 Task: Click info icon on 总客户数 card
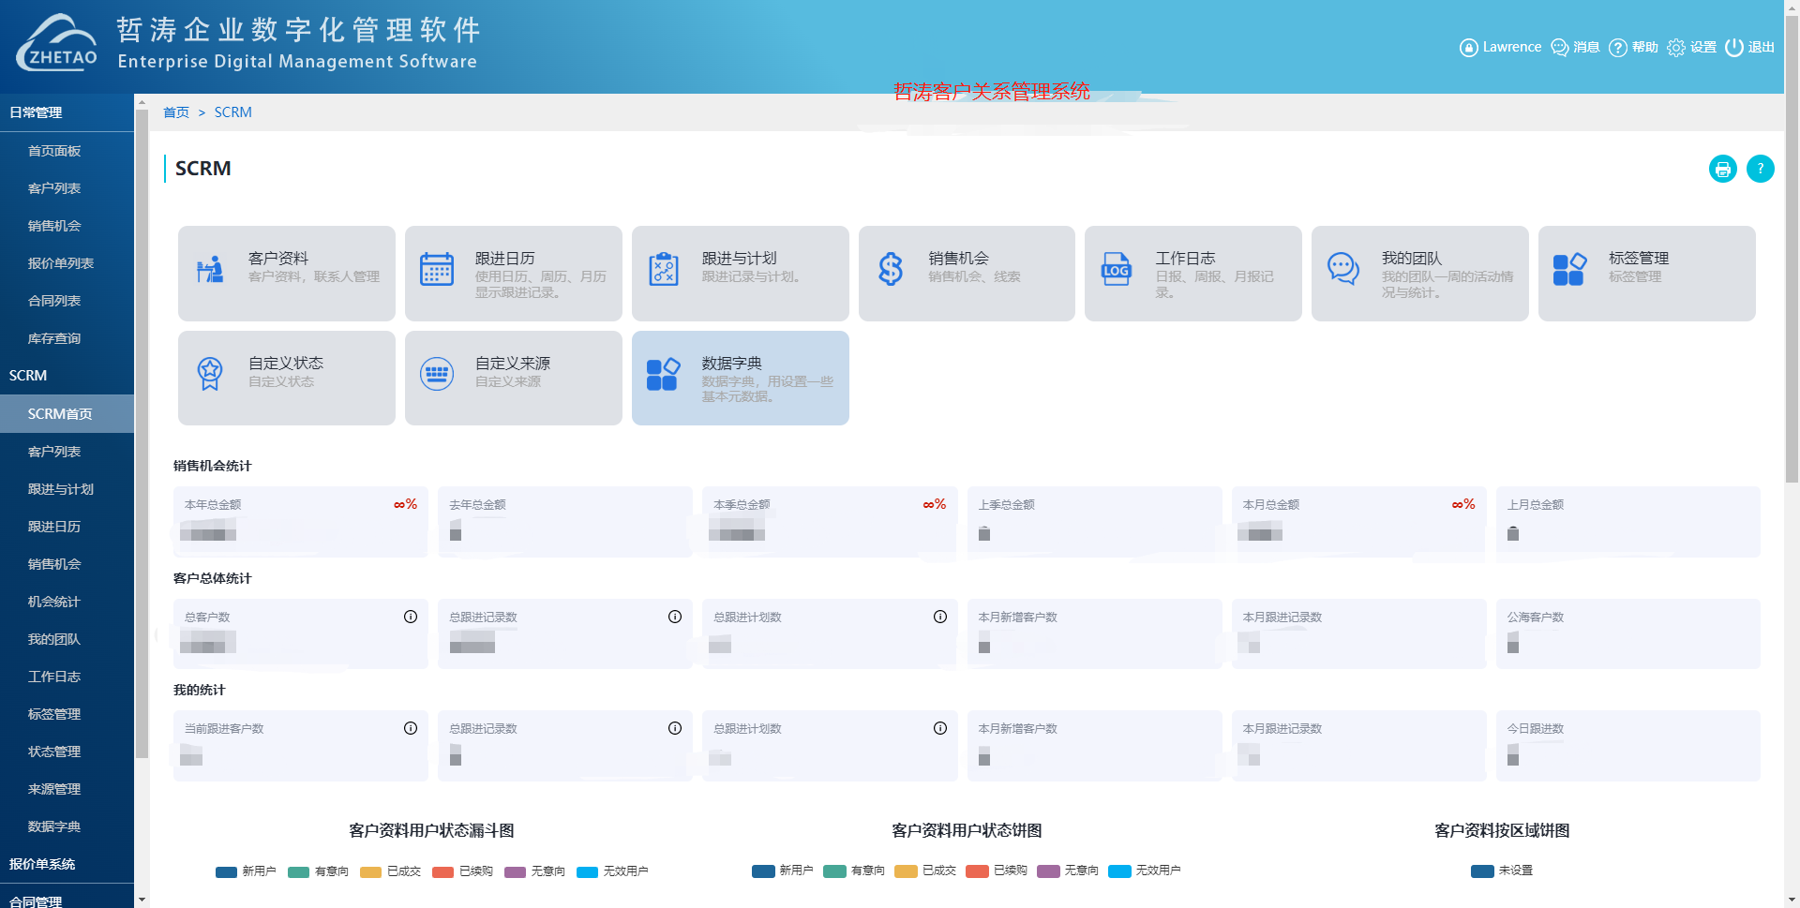click(x=411, y=617)
